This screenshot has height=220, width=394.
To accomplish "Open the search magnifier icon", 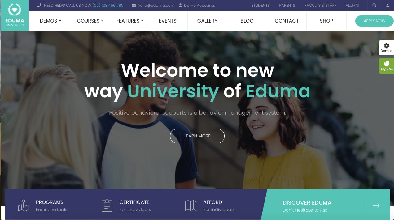I will click(374, 6).
